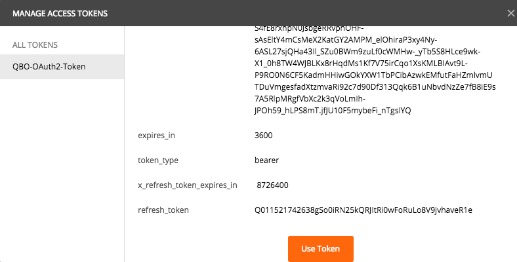The height and width of the screenshot is (262, 517).
Task: Click the refresh_token field label
Action: coord(163,210)
